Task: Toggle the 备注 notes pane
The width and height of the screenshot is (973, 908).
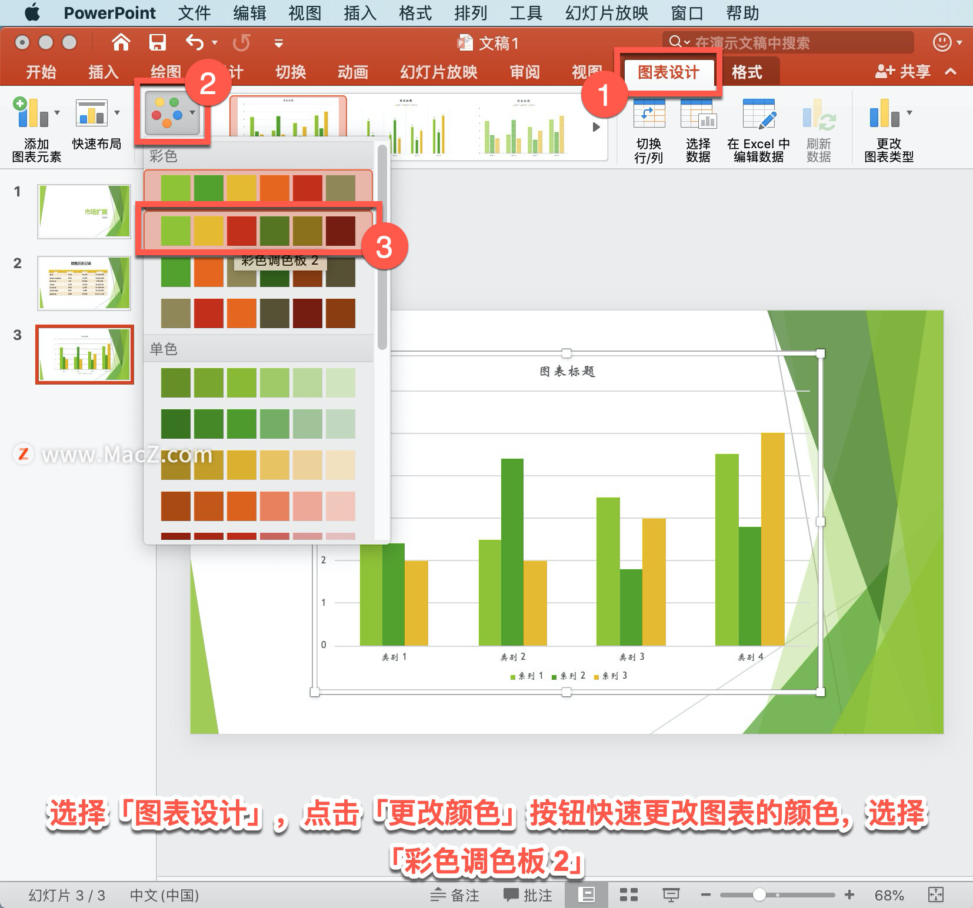Action: [x=455, y=895]
